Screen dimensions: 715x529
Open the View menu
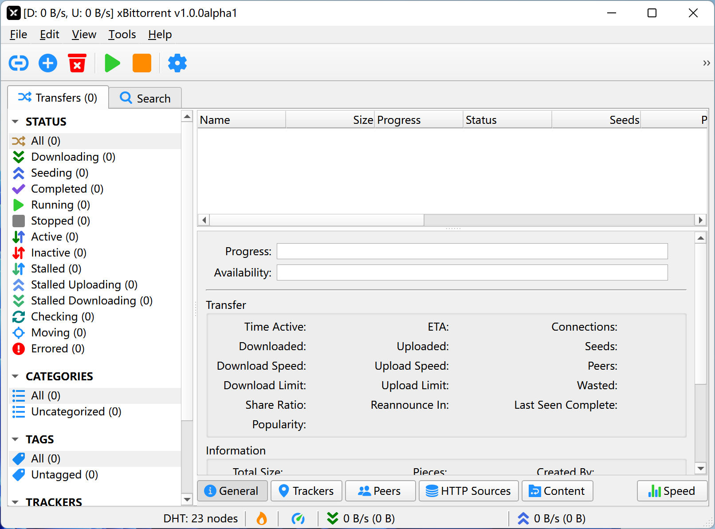(84, 35)
